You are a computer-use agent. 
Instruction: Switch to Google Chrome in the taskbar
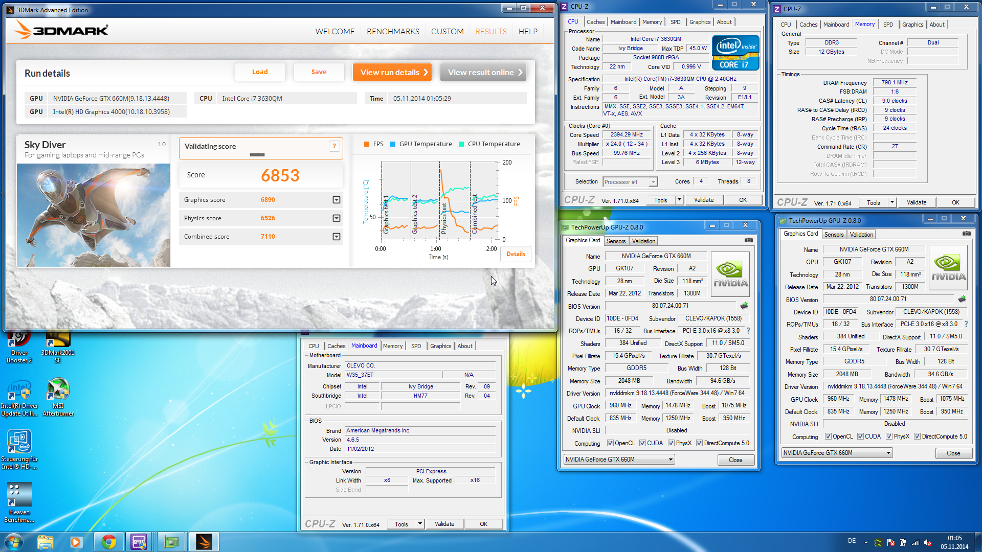tap(108, 542)
